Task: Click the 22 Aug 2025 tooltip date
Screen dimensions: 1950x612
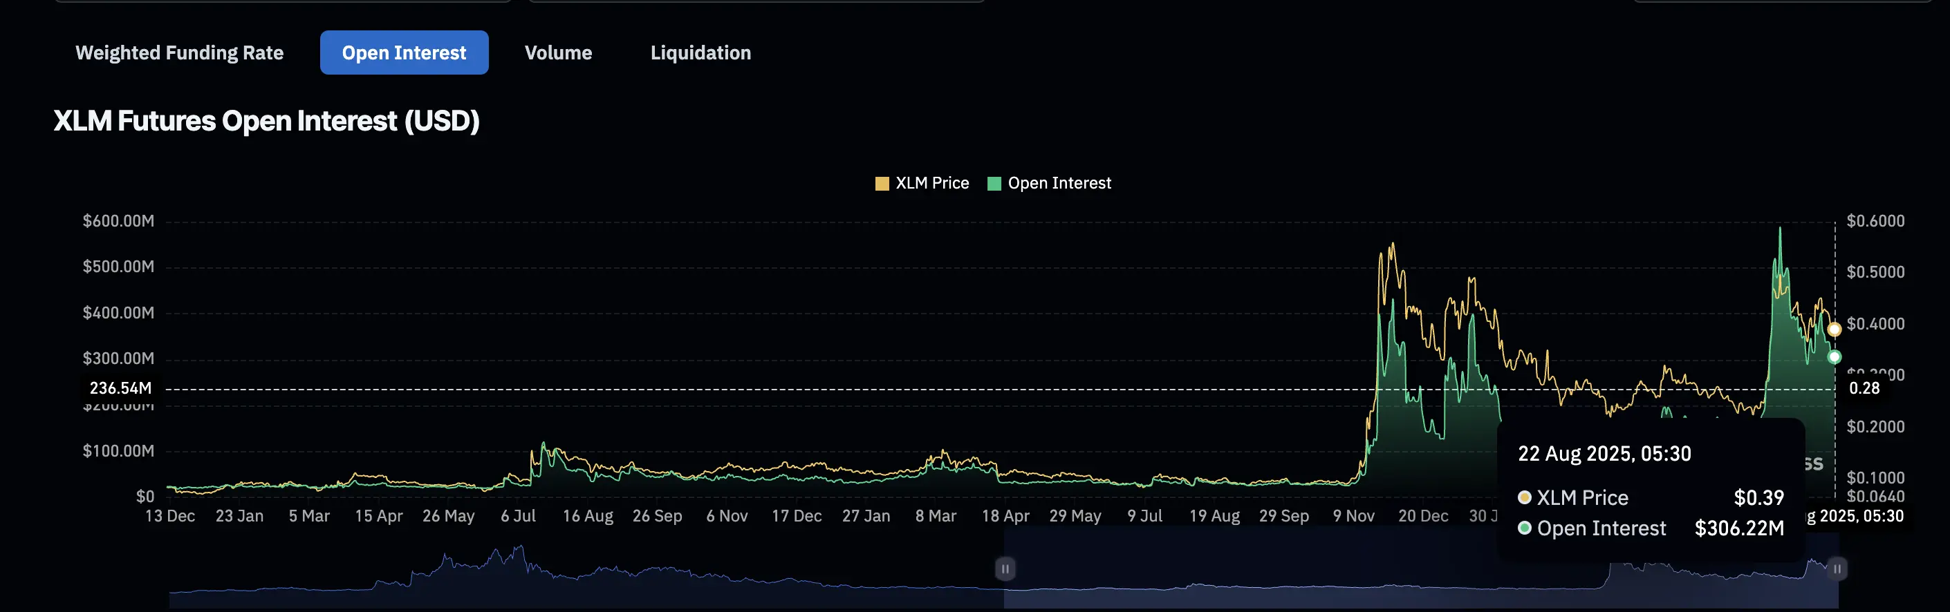Action: [x=1604, y=454]
